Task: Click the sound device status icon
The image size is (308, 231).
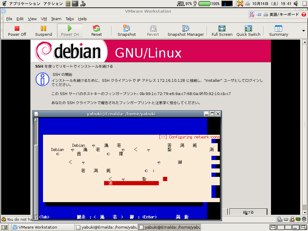Action: click(304, 219)
